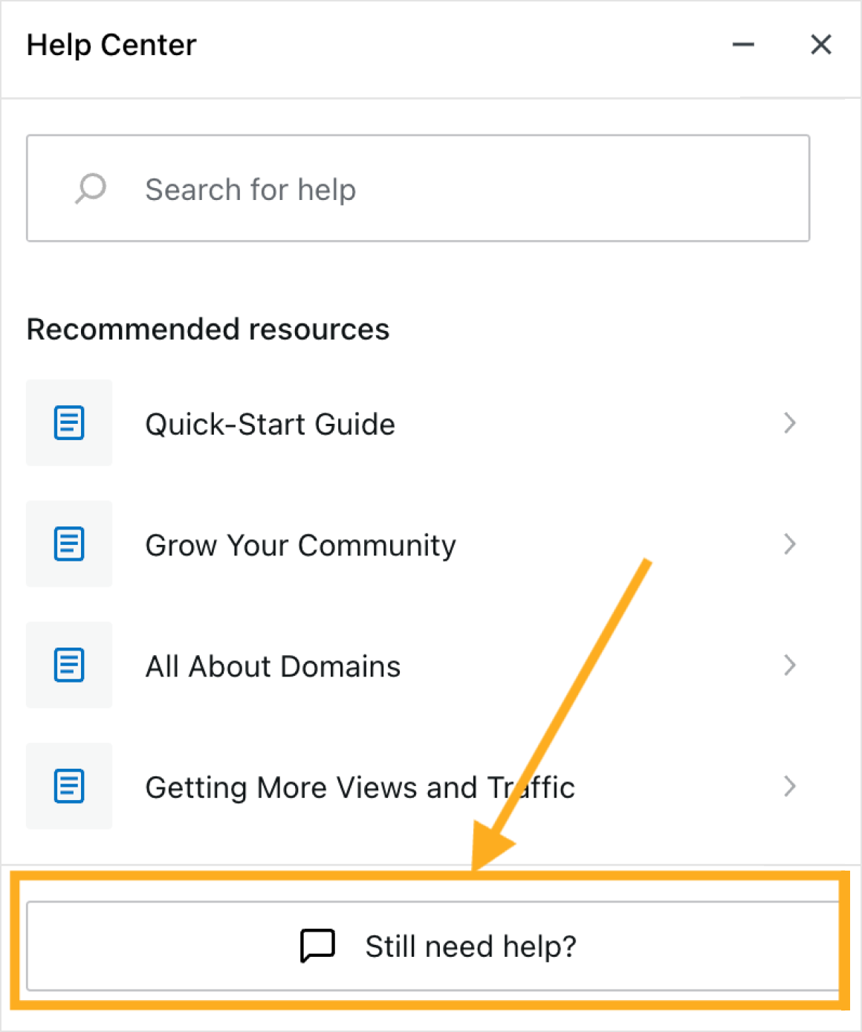The image size is (862, 1032).
Task: Open the Quick-Start Guide article
Action: [x=270, y=424]
